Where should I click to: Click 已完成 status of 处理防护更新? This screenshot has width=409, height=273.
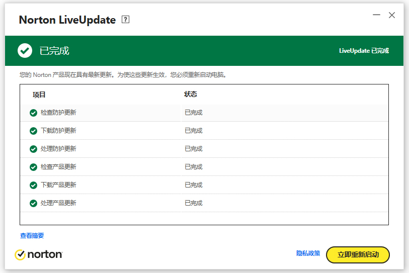coord(194,149)
